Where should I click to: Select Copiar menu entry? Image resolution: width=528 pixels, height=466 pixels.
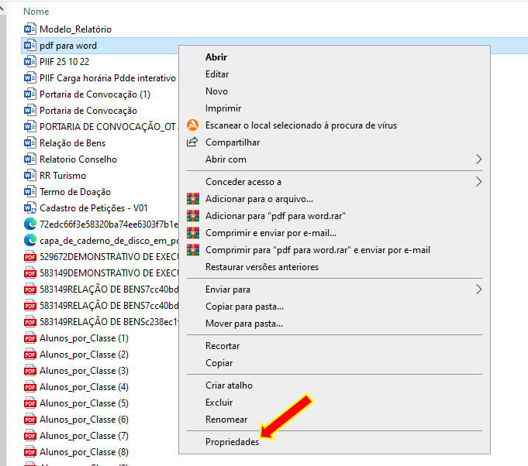(x=219, y=363)
